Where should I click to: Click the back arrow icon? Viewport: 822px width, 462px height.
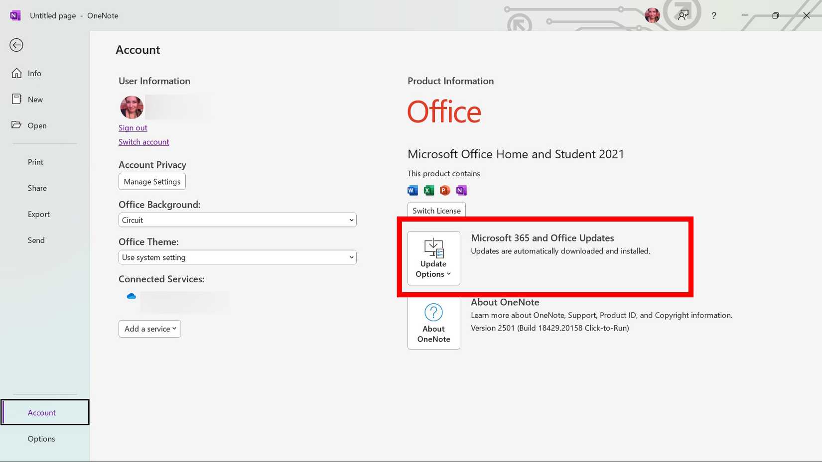point(16,45)
